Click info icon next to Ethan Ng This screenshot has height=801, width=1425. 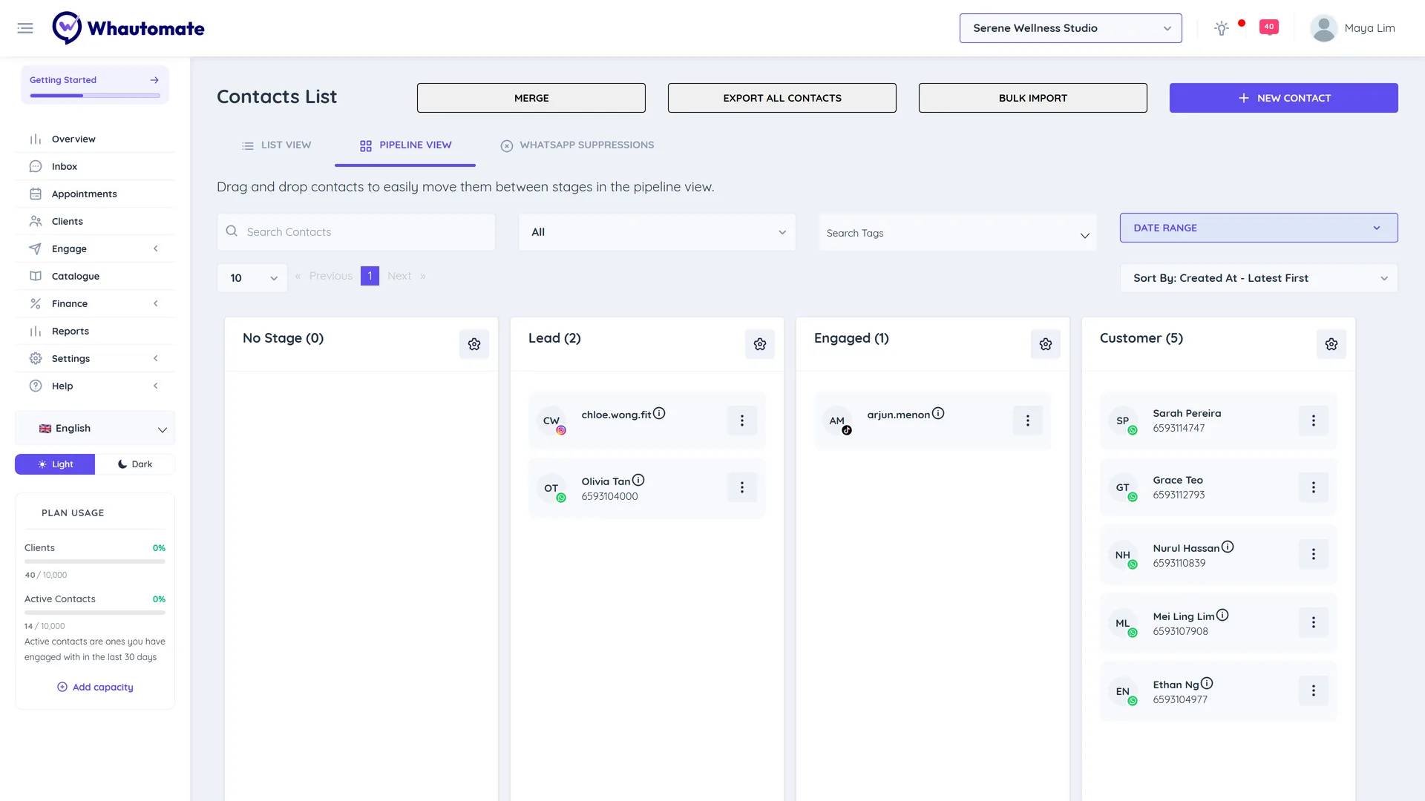tap(1207, 683)
